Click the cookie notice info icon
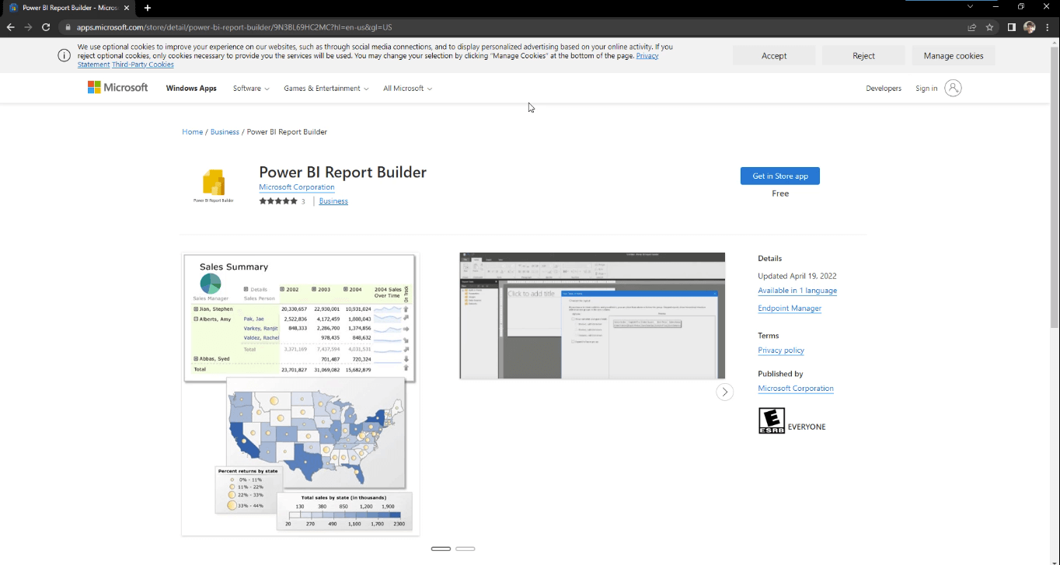 (x=65, y=56)
